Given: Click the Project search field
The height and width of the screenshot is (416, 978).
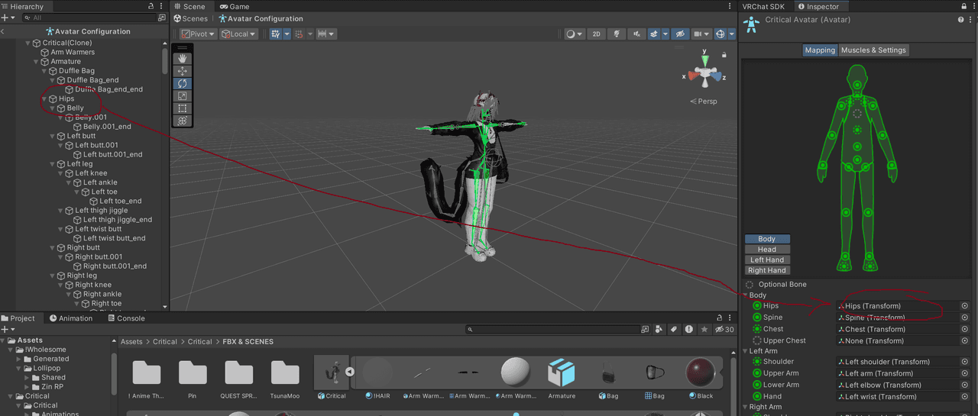Looking at the screenshot, I should [x=553, y=330].
